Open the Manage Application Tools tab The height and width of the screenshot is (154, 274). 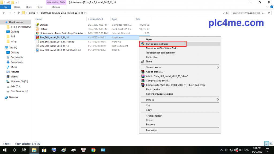(56, 7)
